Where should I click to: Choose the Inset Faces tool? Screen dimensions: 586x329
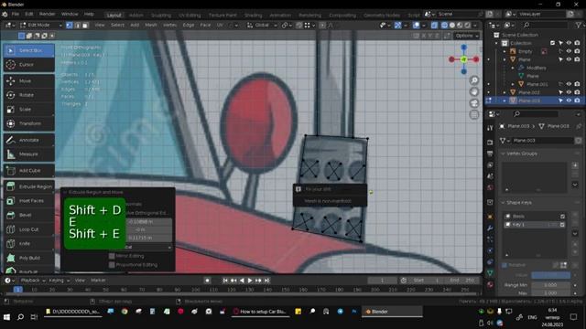click(29, 201)
